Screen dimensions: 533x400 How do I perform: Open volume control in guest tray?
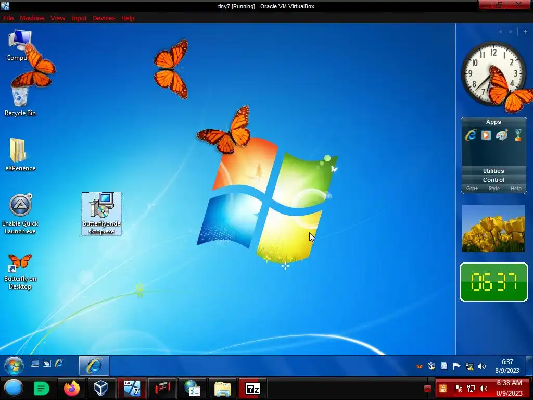click(481, 366)
